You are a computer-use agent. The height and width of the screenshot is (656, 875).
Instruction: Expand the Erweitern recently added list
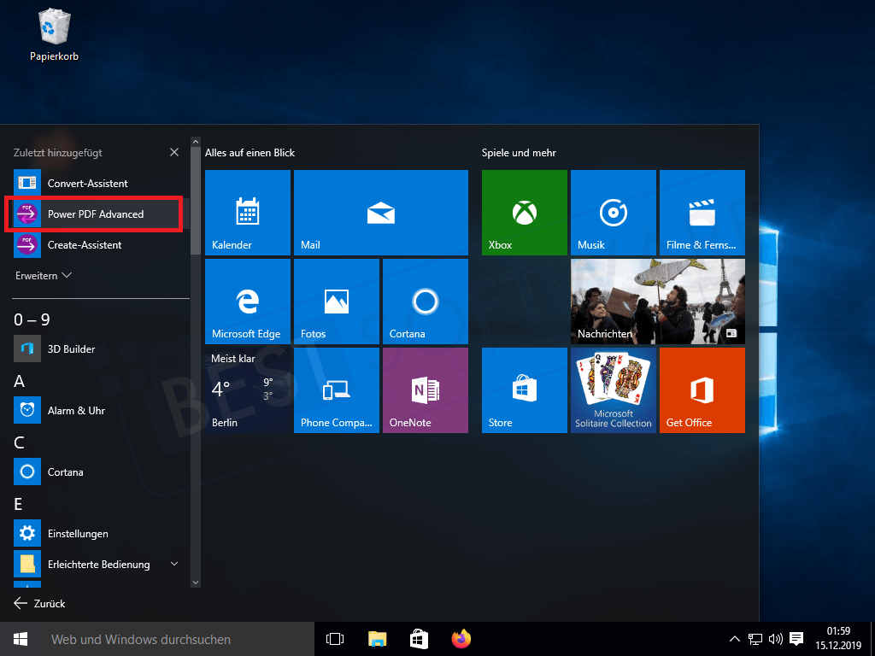(44, 276)
